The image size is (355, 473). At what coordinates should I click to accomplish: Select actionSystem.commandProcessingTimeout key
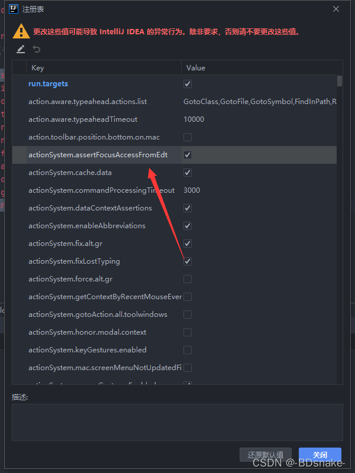pos(101,190)
